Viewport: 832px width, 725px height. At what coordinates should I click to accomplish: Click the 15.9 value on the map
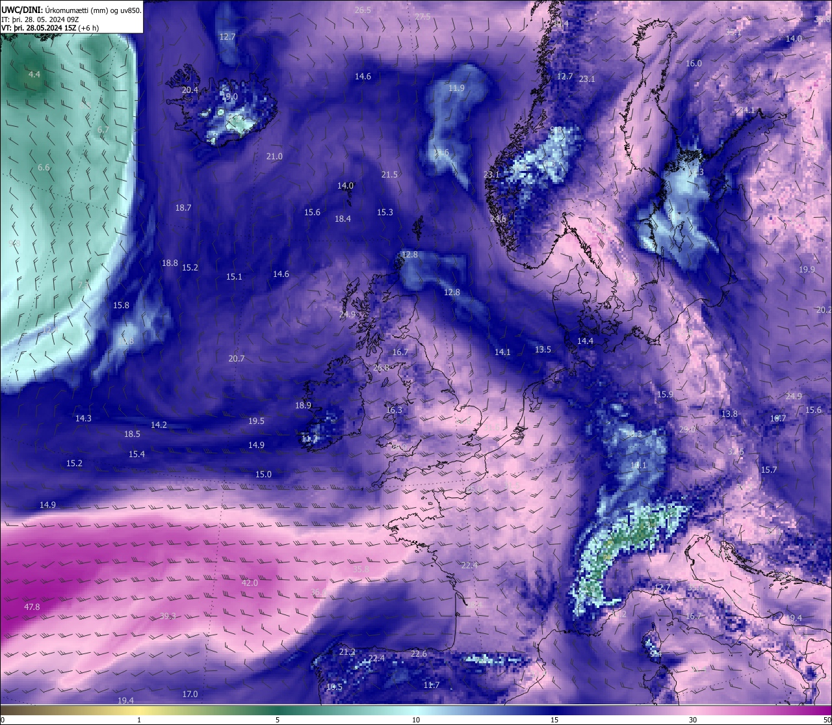664,395
